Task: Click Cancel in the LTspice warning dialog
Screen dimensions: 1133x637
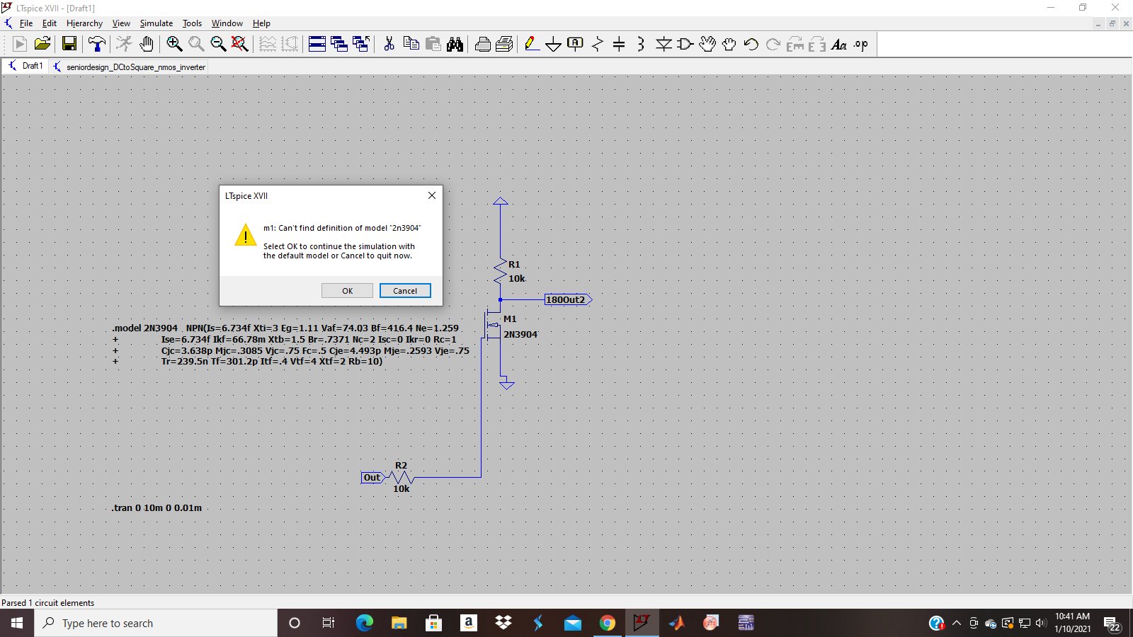Action: (x=405, y=291)
